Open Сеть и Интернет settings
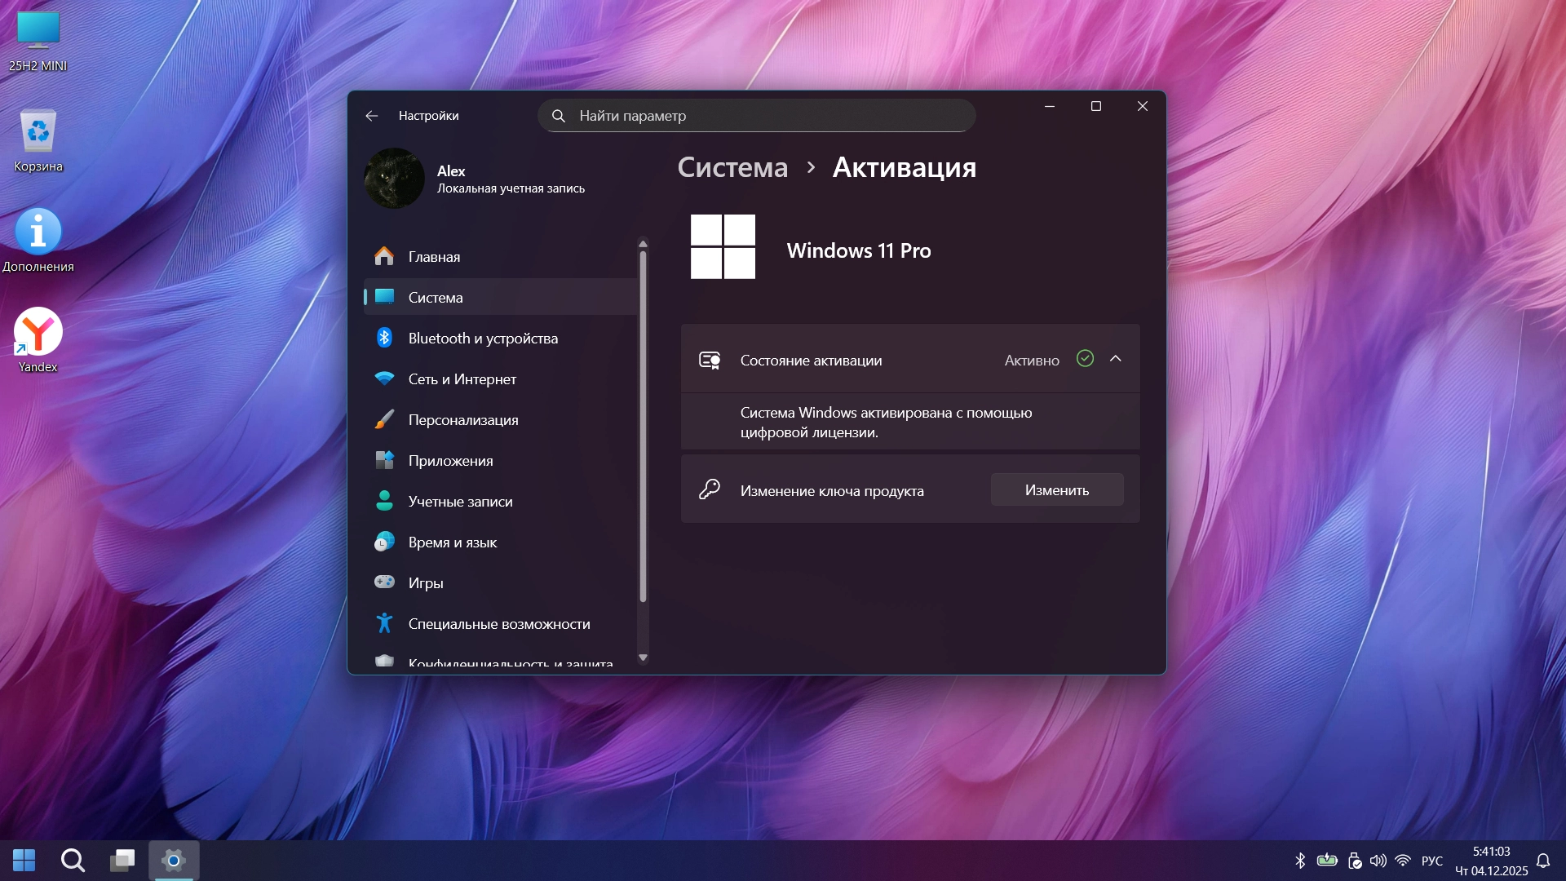Screen dimensions: 1566x881 (462, 379)
